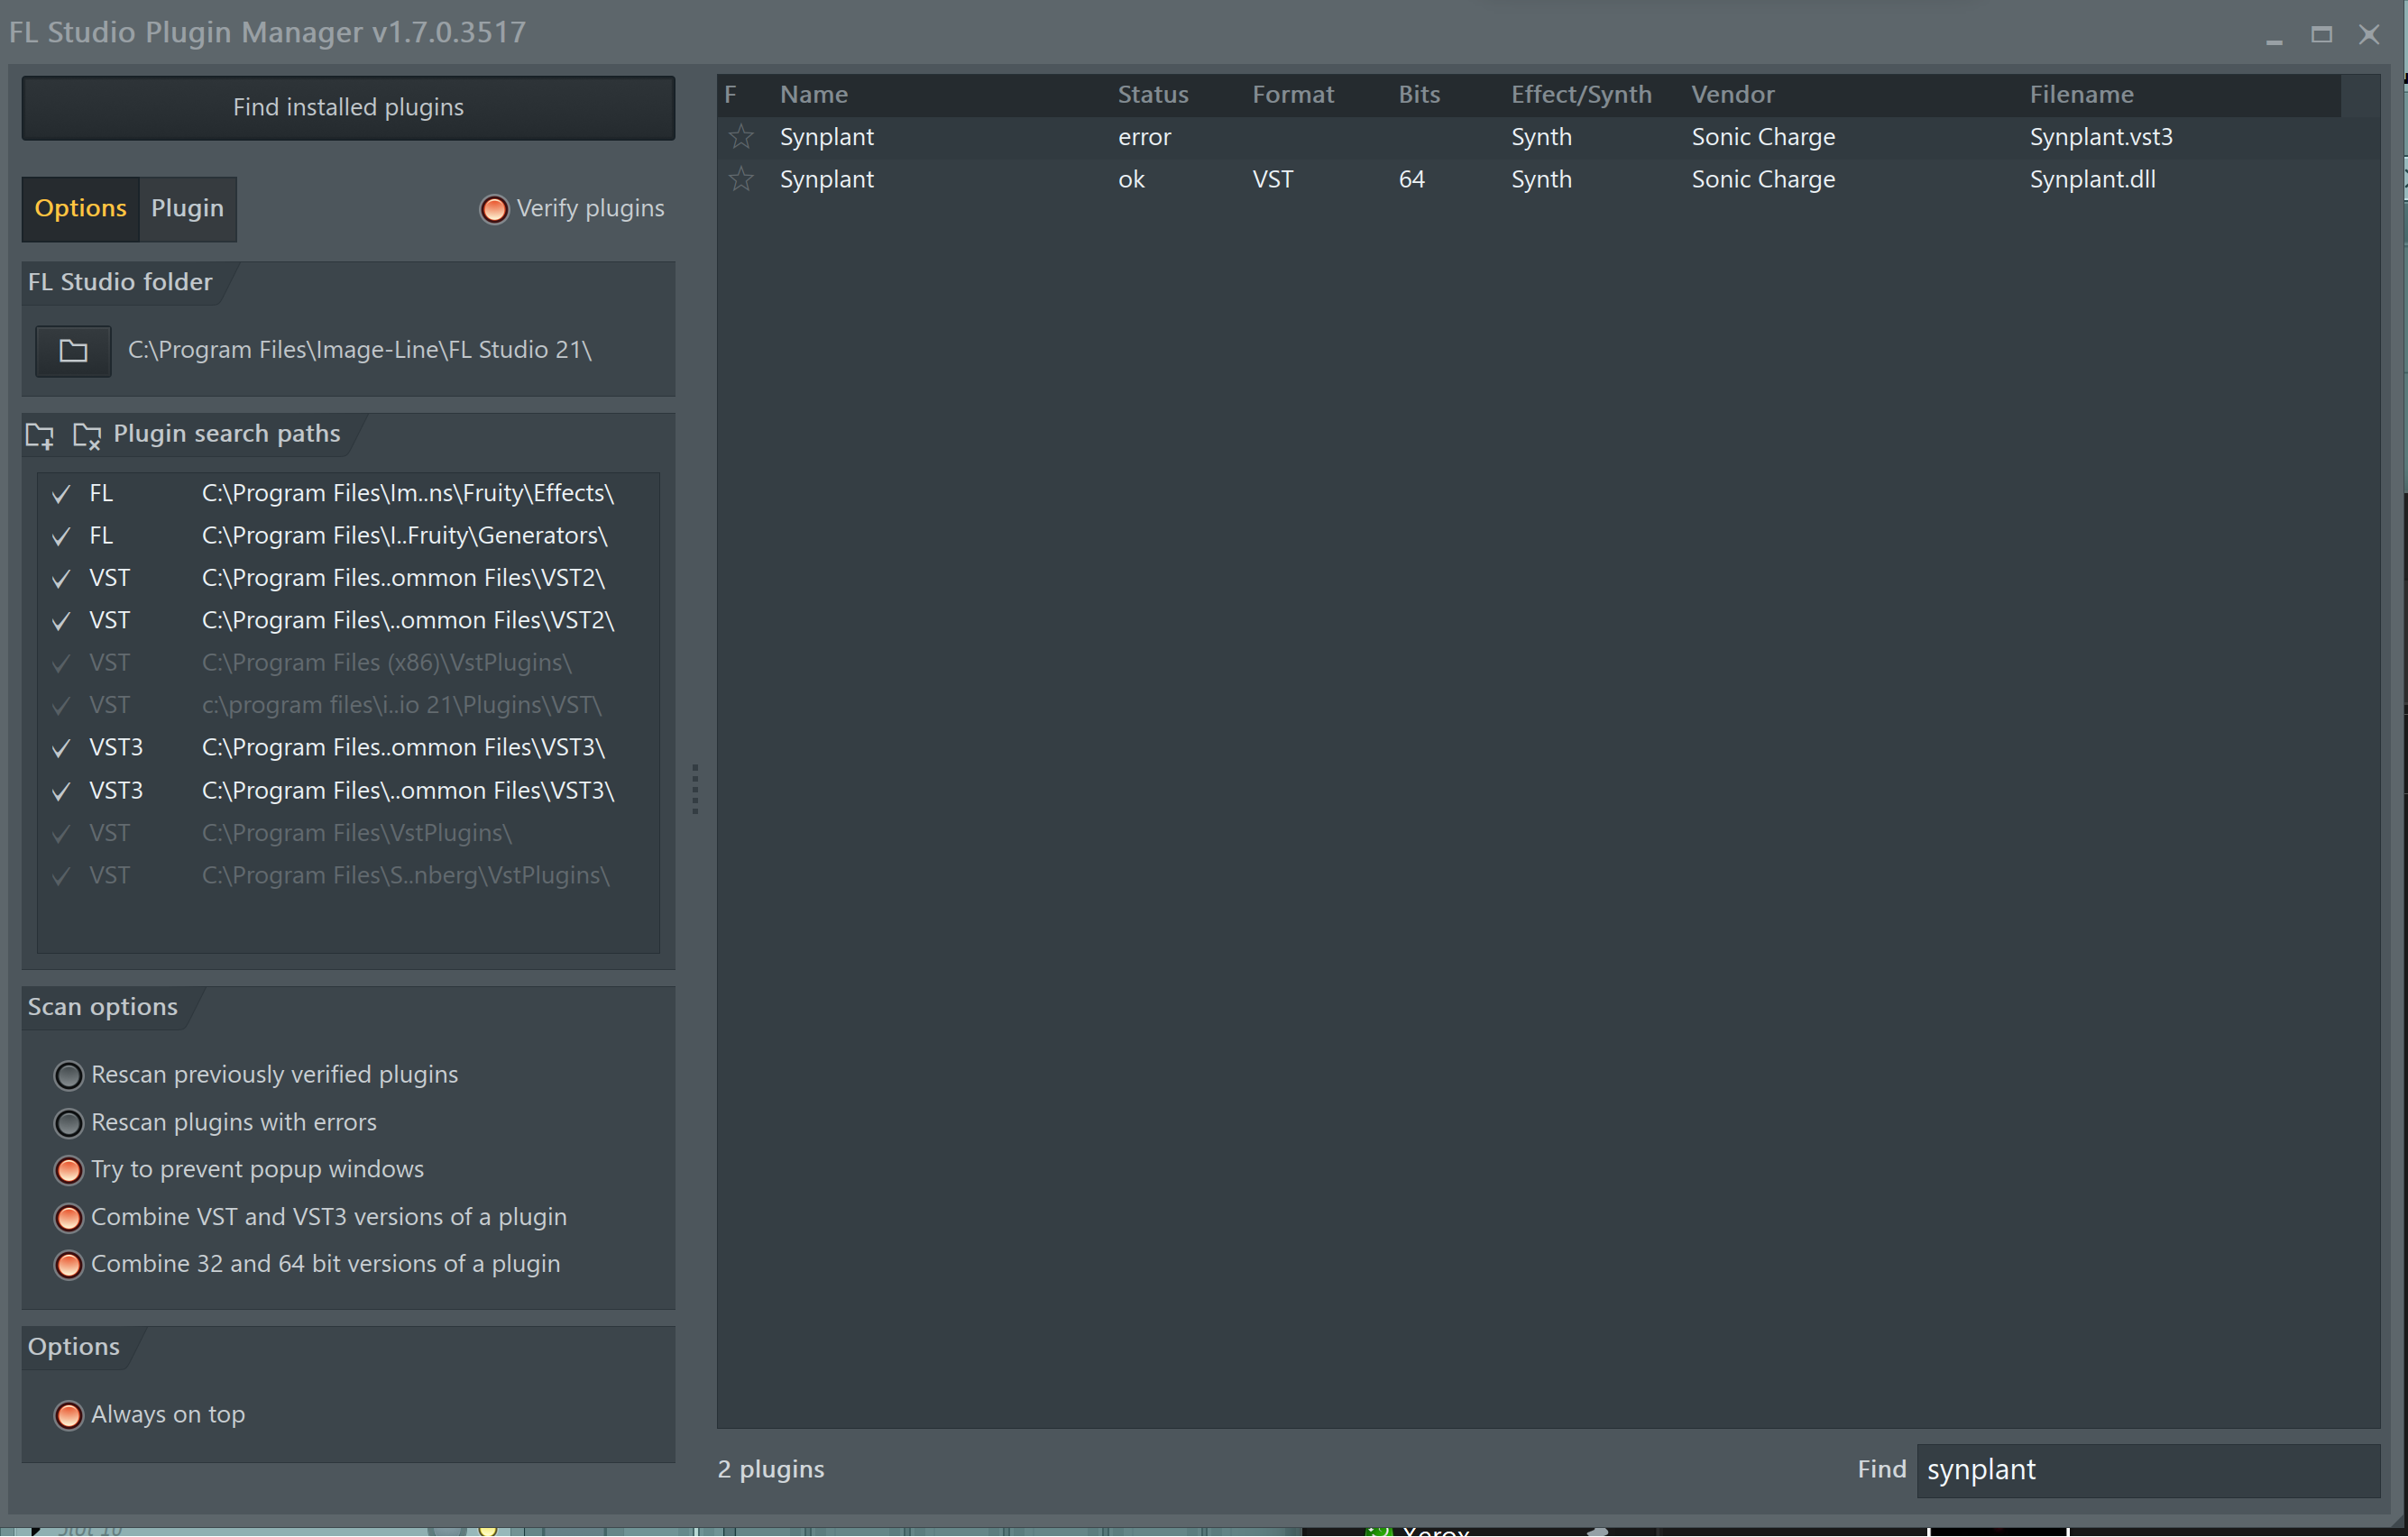Click the add plugin search path icon
2408x1537 pixels.
40,435
